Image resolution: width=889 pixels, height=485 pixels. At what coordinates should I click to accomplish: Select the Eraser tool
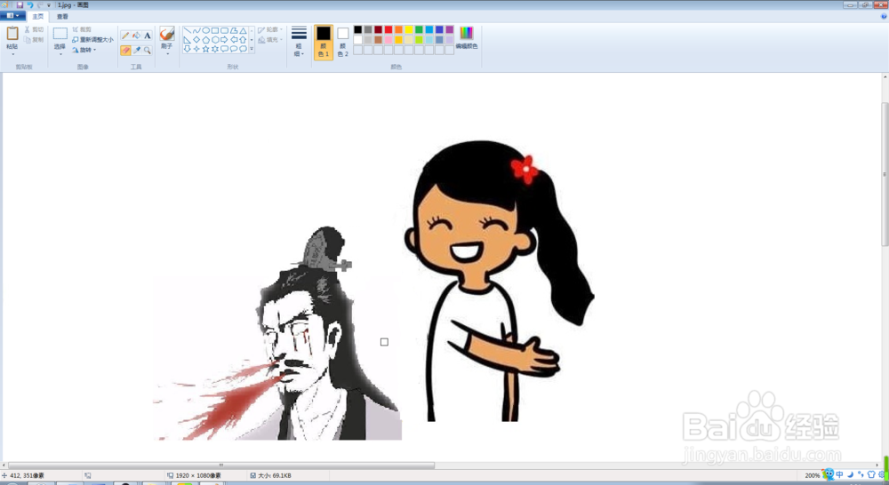pyautogui.click(x=125, y=51)
